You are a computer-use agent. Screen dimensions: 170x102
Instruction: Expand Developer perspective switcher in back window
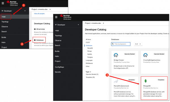[x=14, y=11]
